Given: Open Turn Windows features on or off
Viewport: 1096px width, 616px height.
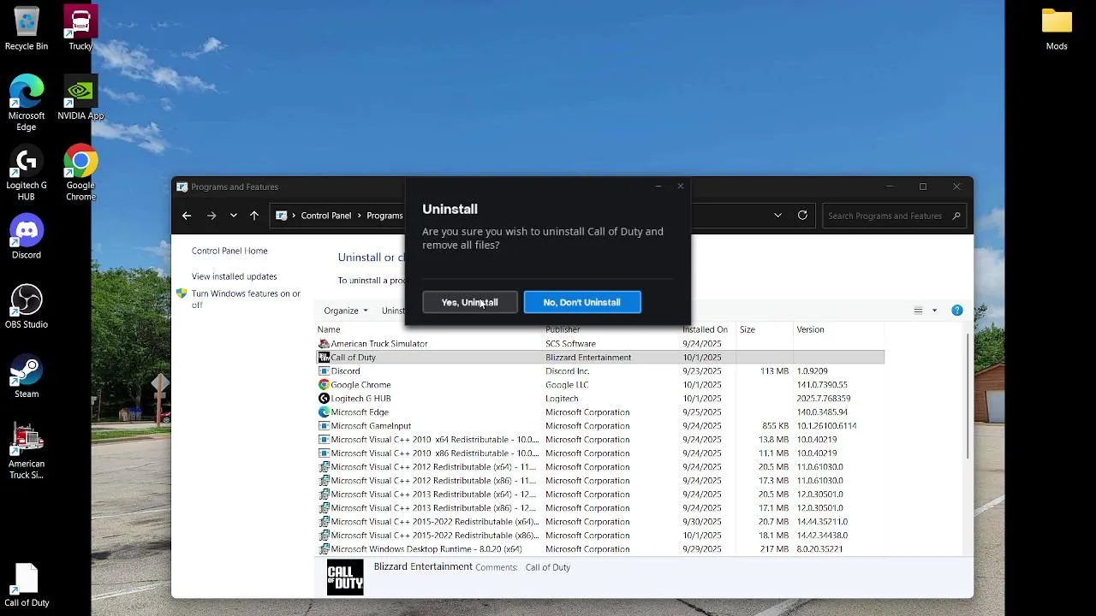Looking at the screenshot, I should point(246,299).
